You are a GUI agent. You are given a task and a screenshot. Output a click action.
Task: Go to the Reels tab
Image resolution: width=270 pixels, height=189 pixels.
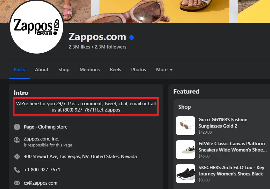tap(115, 70)
